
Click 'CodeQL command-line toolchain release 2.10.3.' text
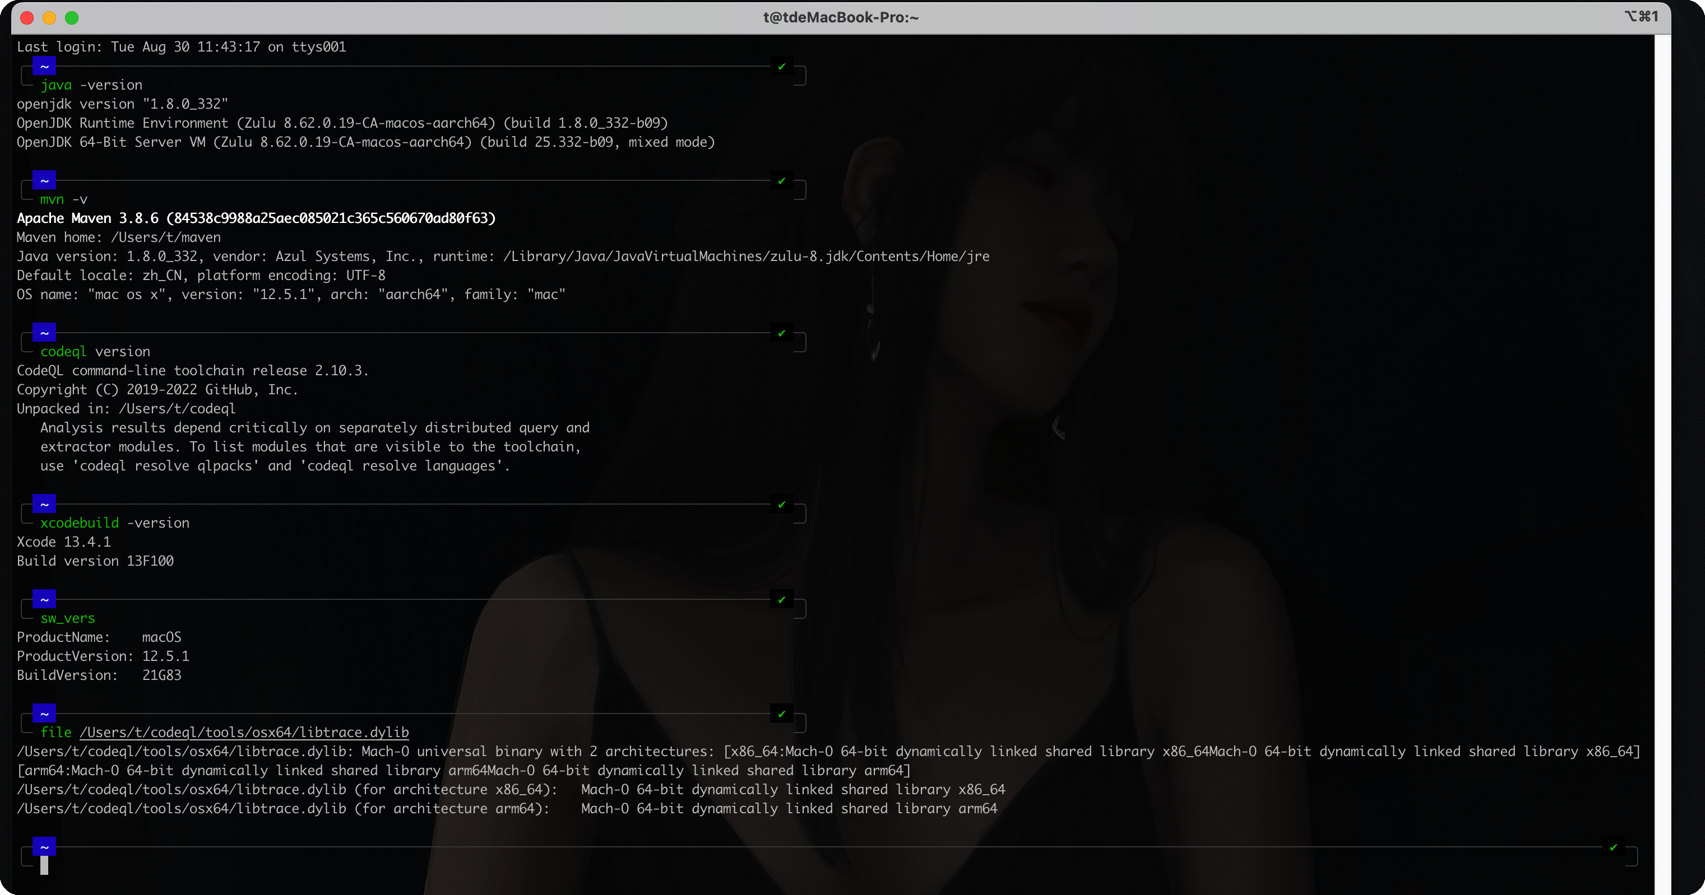[193, 370]
